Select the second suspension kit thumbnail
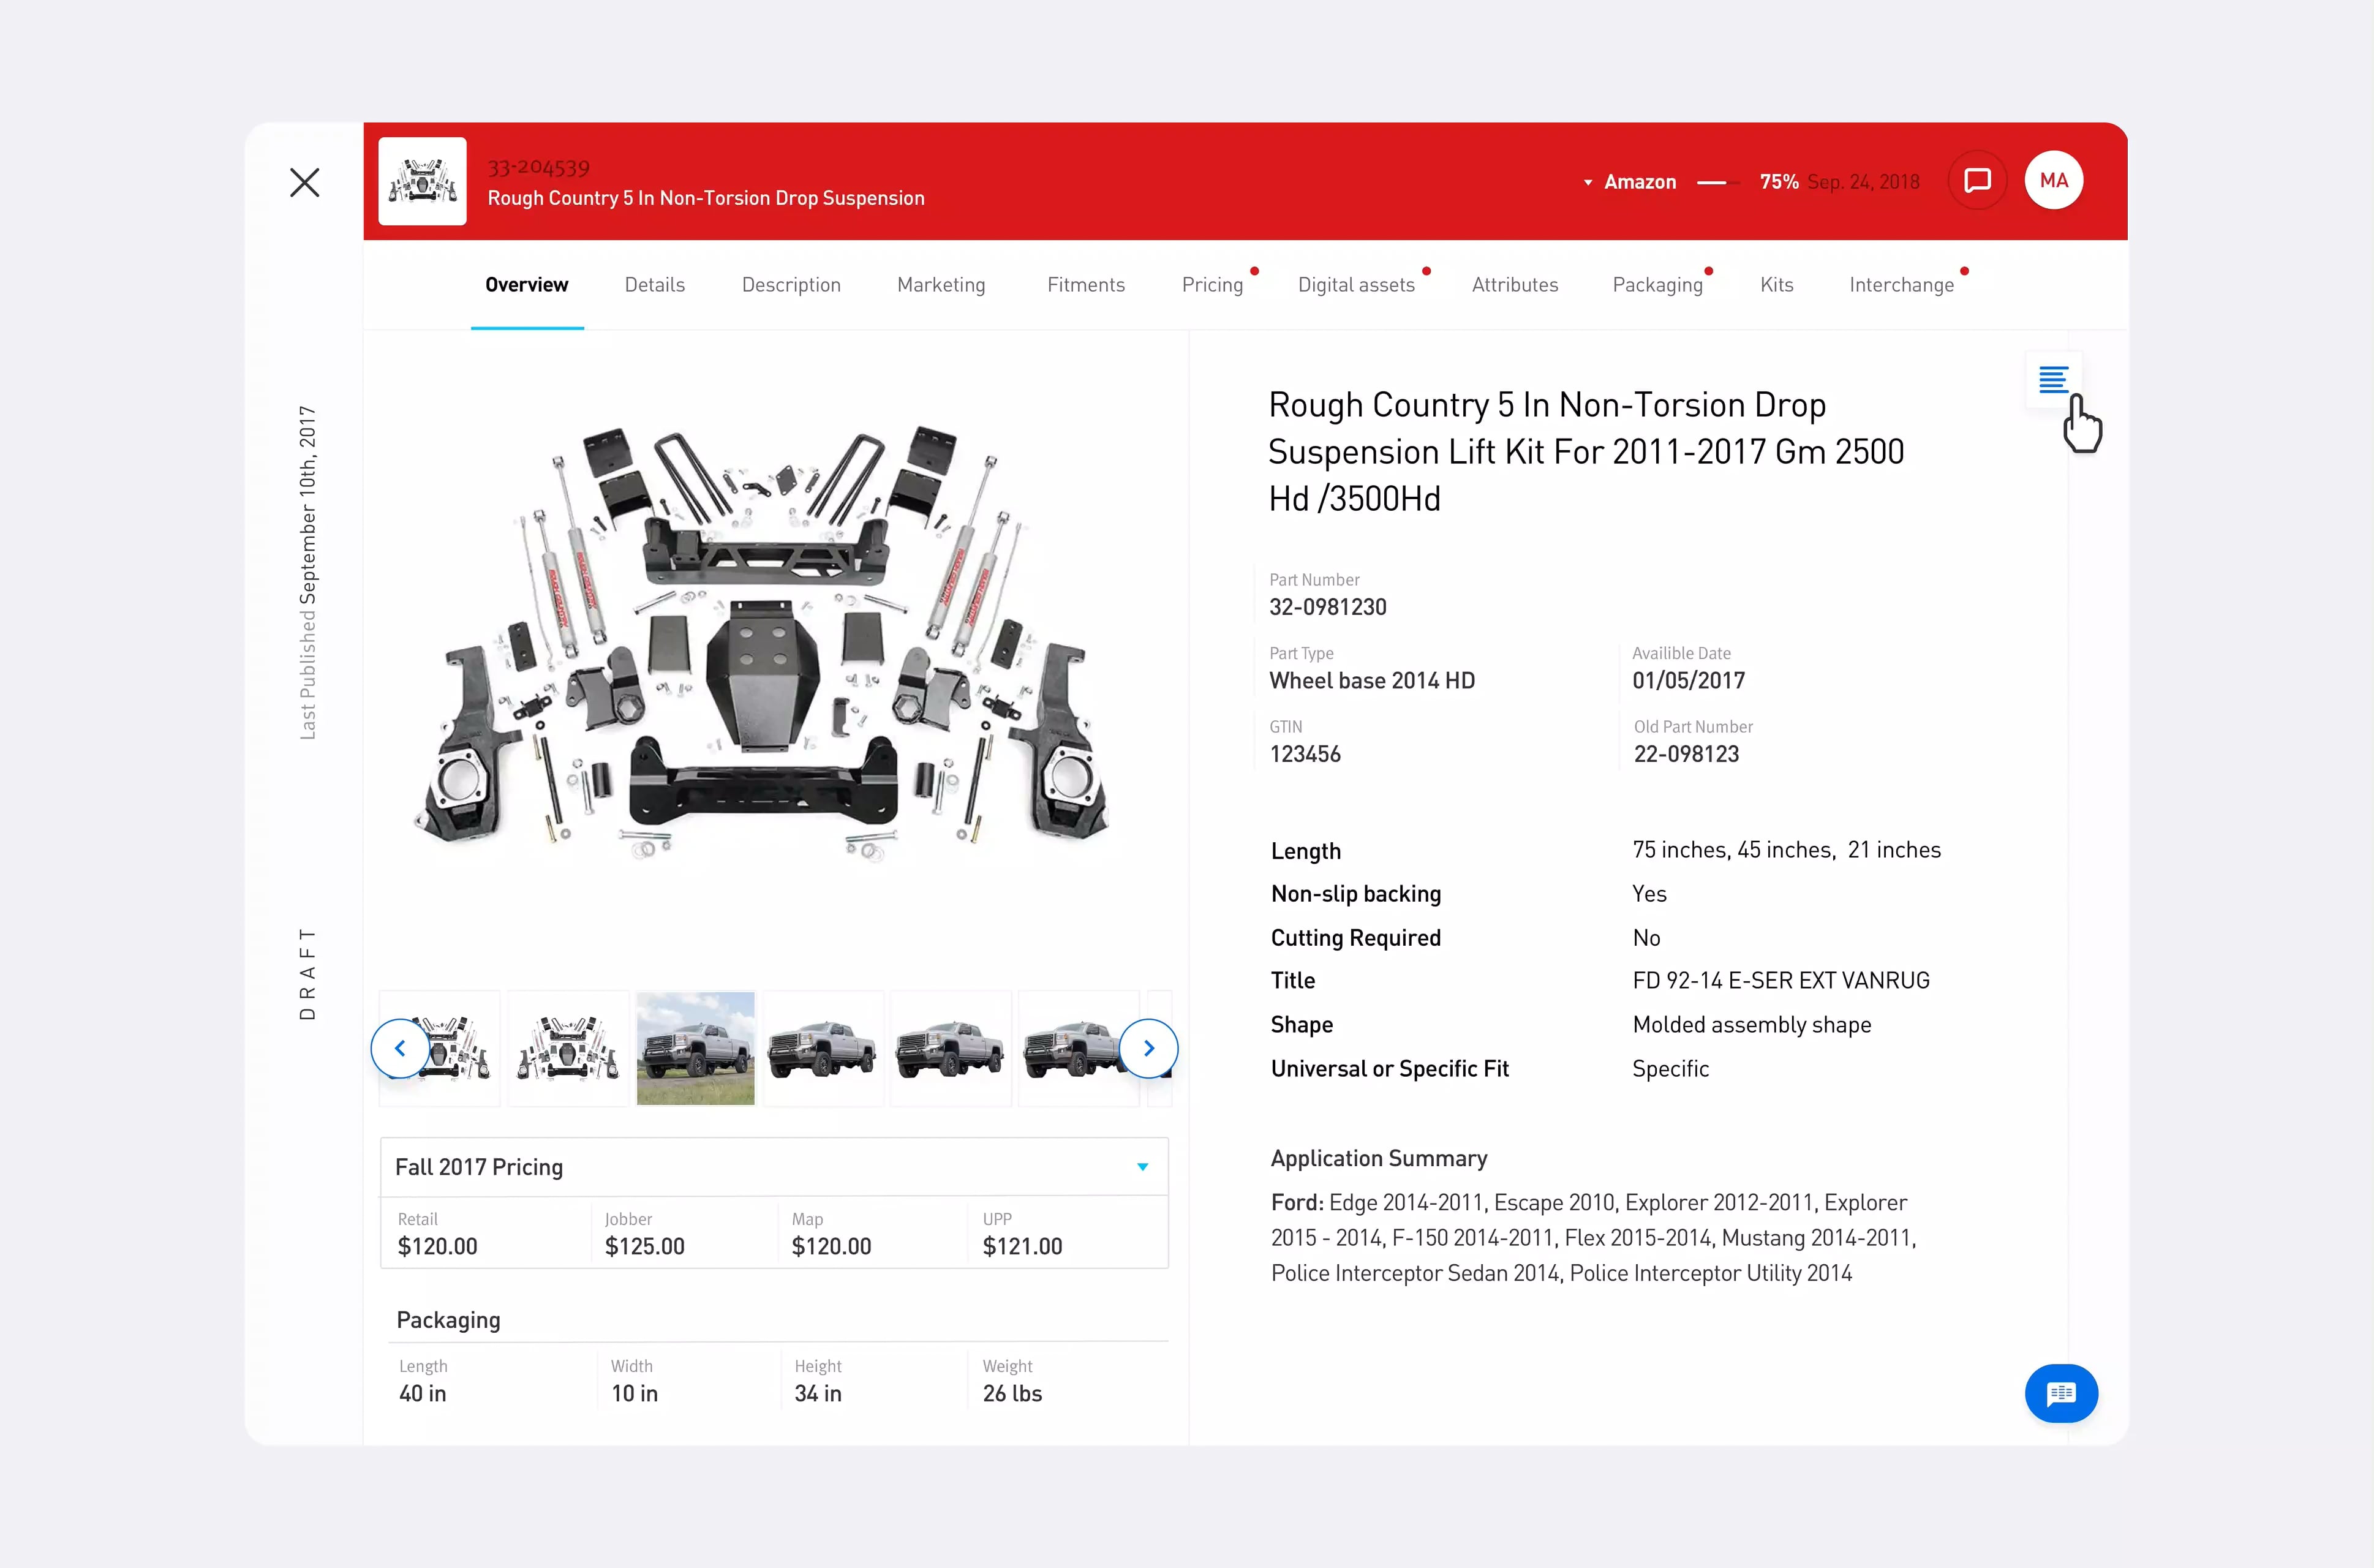The image size is (2374, 1568). click(x=568, y=1048)
